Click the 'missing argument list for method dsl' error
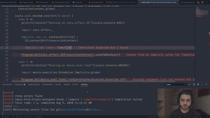 point(164,80)
